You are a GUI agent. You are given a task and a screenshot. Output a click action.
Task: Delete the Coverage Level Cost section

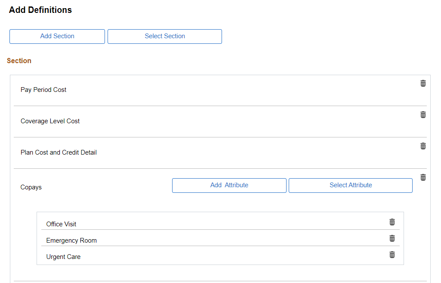coord(423,114)
